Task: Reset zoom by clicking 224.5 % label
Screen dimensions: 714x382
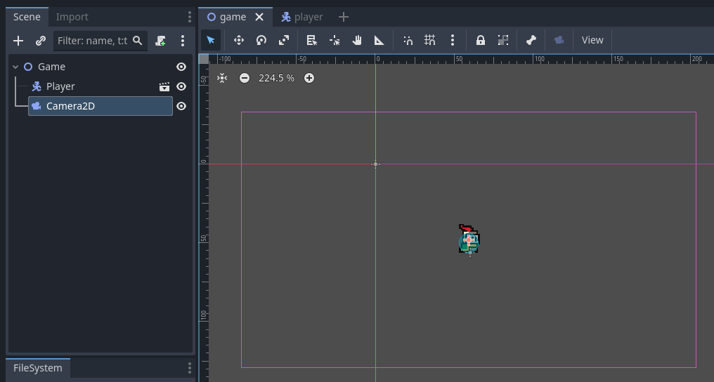Action: (276, 78)
